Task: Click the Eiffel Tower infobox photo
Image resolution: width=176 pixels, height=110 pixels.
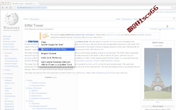Action: pos(158,73)
